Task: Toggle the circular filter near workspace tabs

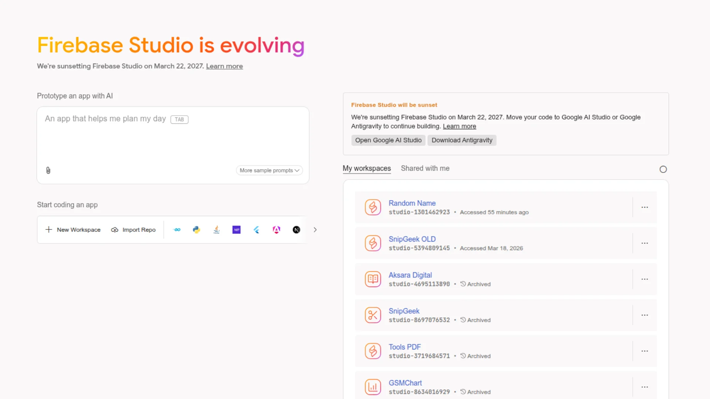Action: pyautogui.click(x=663, y=169)
